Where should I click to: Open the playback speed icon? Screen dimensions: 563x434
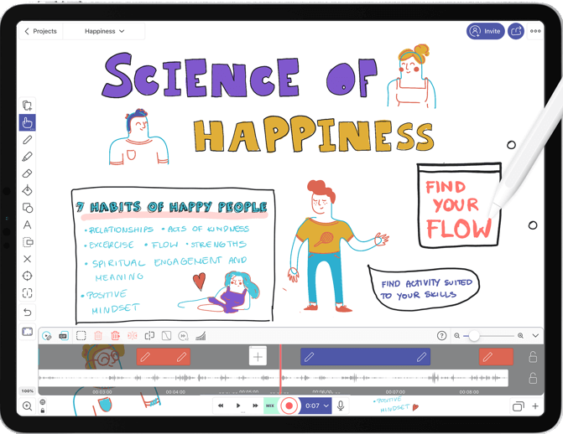tap(183, 336)
